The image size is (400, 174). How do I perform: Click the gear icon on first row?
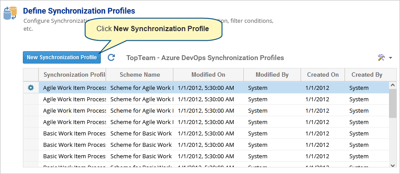click(x=31, y=88)
